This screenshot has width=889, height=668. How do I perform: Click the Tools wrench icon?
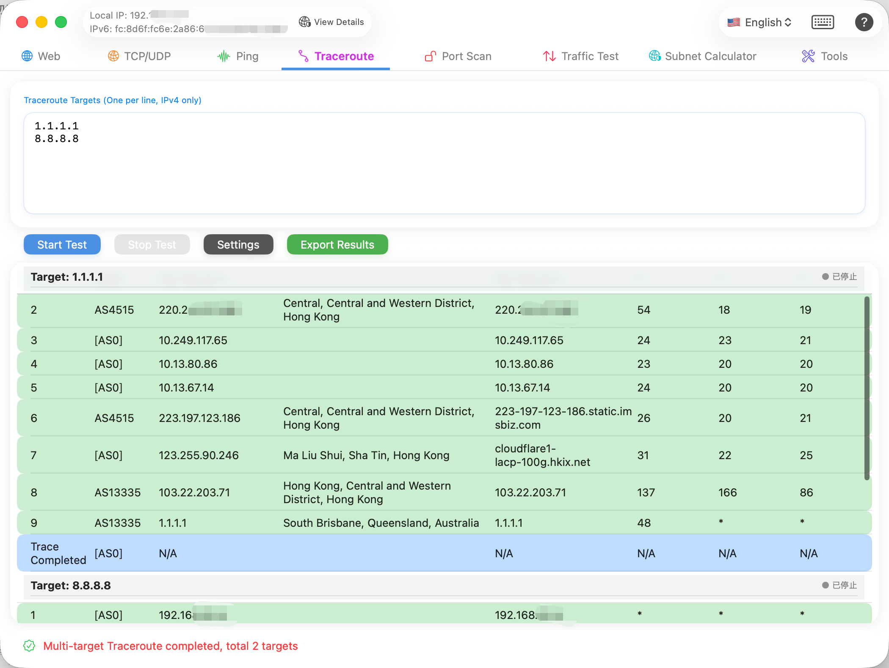pyautogui.click(x=808, y=56)
